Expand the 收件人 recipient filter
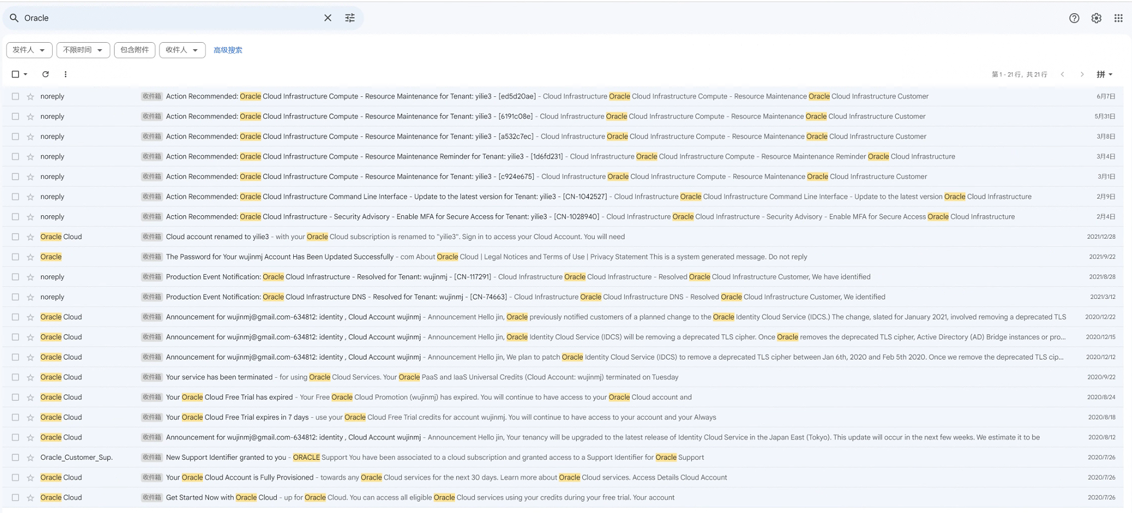Screen dimensions: 1132x513 182,50
